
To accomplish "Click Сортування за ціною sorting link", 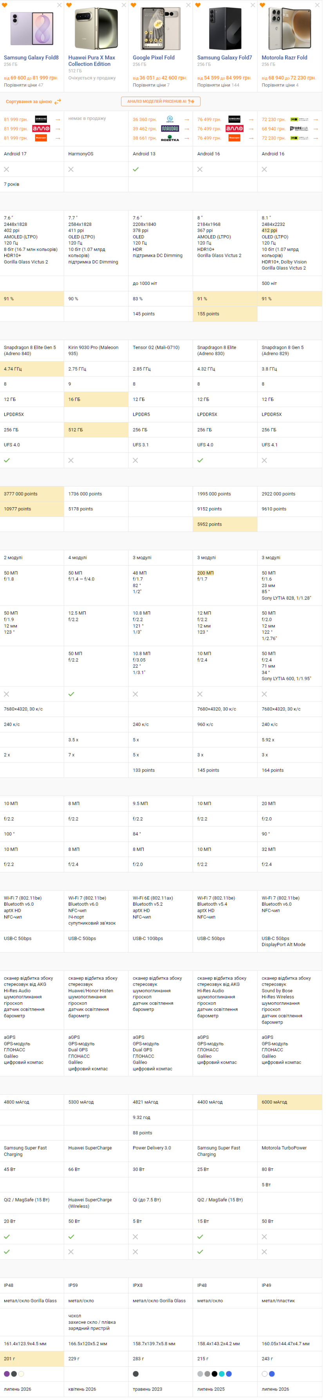I will point(29,102).
